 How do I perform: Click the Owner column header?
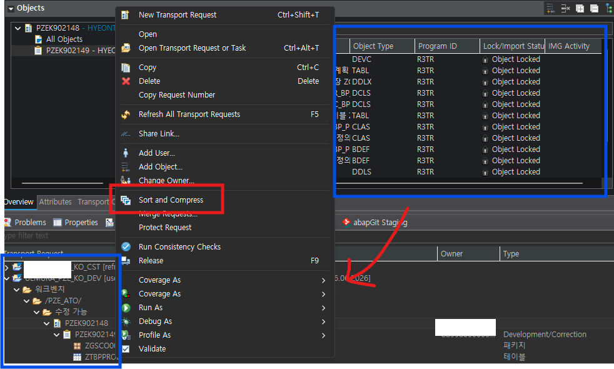coord(468,254)
